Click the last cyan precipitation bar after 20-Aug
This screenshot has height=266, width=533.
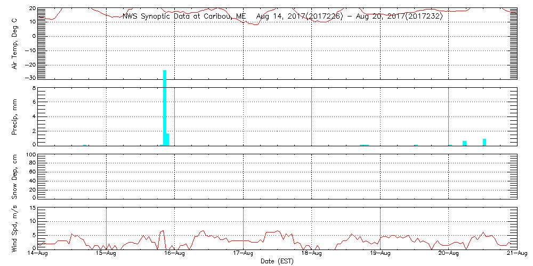point(484,142)
